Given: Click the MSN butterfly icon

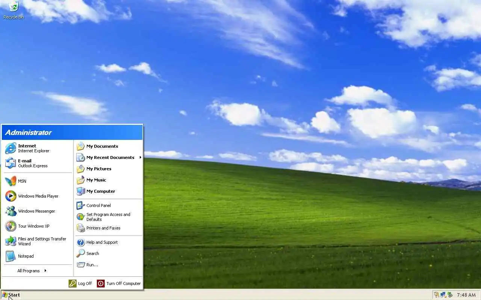Looking at the screenshot, I should click(x=11, y=181).
